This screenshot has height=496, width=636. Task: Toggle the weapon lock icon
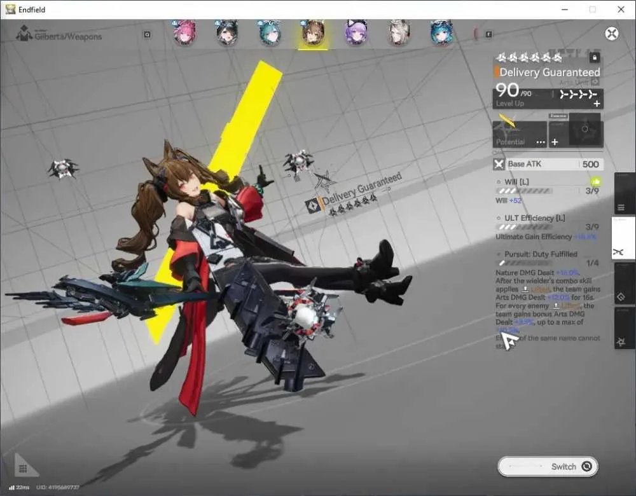pyautogui.click(x=595, y=58)
